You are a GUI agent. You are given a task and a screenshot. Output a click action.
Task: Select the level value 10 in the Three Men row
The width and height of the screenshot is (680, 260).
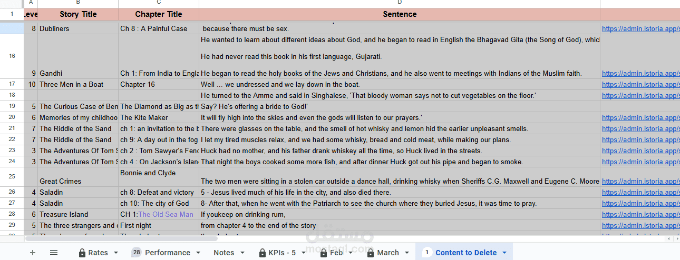point(31,84)
